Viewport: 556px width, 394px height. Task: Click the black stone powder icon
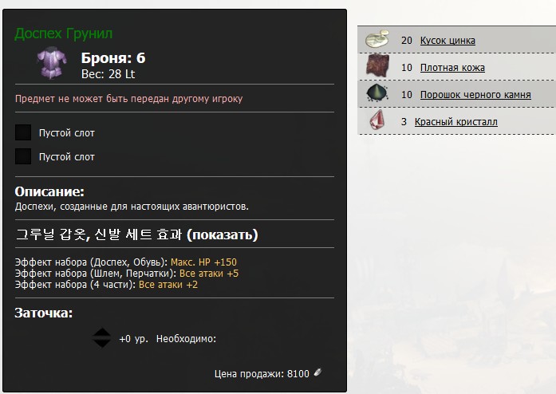pyautogui.click(x=377, y=93)
